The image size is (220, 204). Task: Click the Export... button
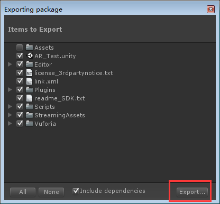[x=192, y=192]
